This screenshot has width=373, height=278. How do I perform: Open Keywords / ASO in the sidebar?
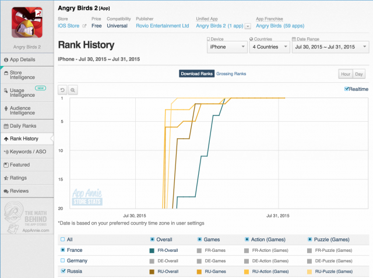pos(27,152)
